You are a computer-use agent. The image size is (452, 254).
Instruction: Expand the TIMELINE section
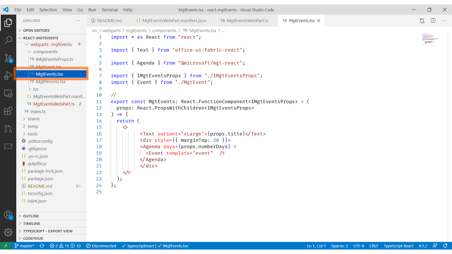pos(31,224)
